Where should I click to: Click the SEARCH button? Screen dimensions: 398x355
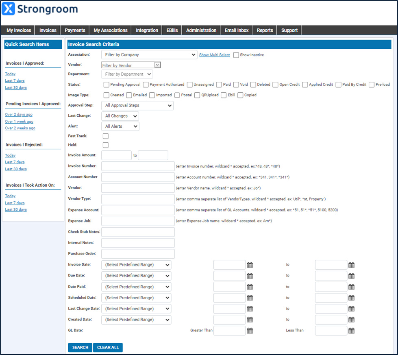tap(80, 347)
